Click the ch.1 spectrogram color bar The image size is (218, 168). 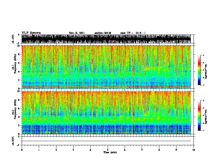(199, 70)
